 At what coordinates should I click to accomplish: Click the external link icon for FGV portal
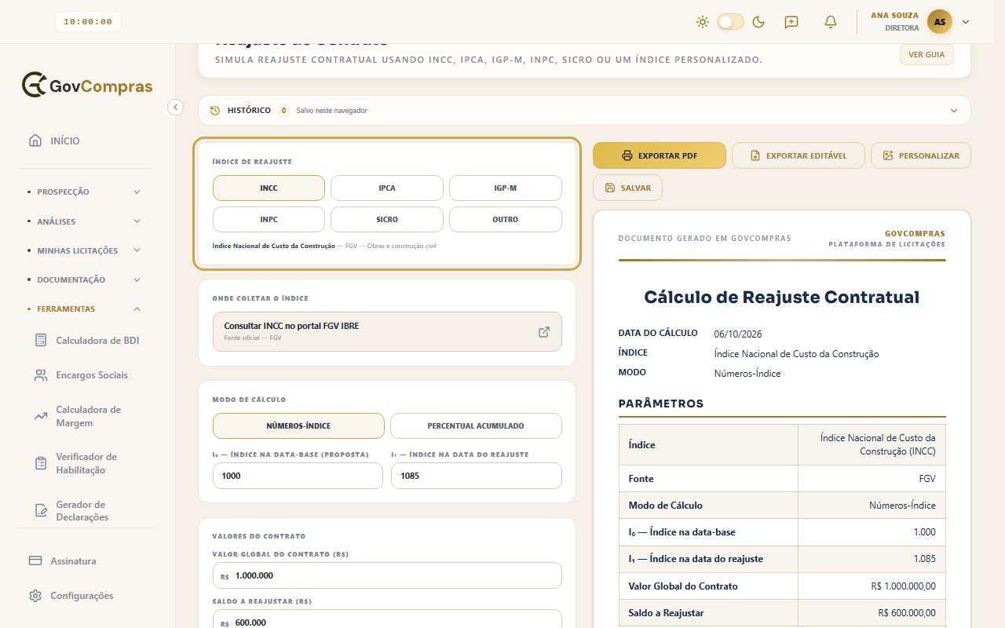pyautogui.click(x=544, y=331)
